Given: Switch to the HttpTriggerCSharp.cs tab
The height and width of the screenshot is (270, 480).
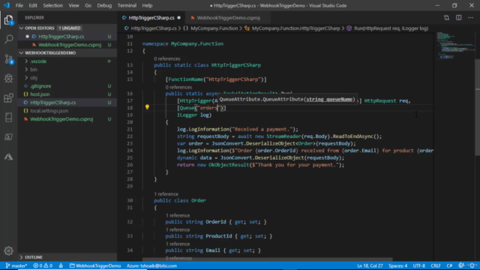Looking at the screenshot, I should point(151,18).
